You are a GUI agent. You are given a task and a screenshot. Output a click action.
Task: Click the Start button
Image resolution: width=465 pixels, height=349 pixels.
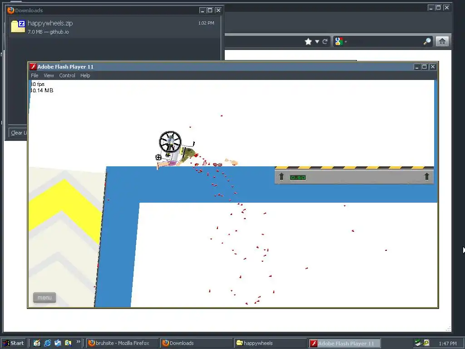click(x=13, y=343)
